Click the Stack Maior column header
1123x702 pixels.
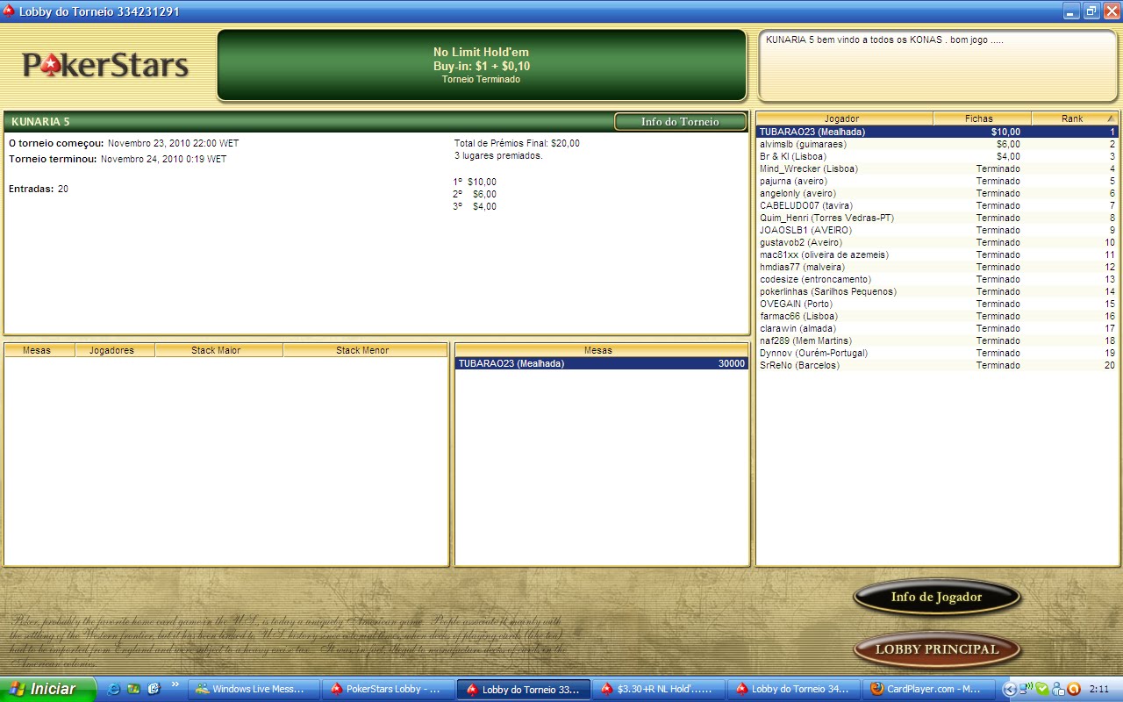(x=218, y=350)
